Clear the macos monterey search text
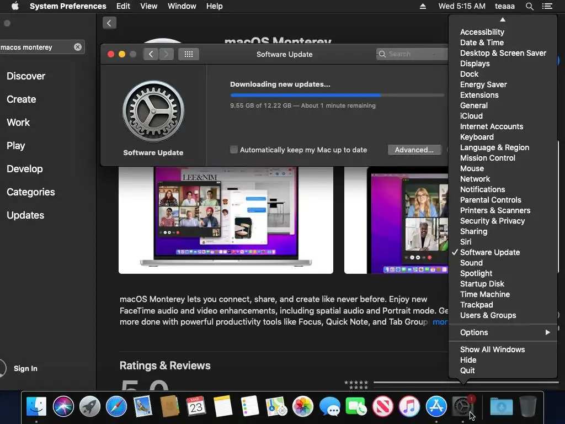The image size is (565, 424). pyautogui.click(x=77, y=47)
